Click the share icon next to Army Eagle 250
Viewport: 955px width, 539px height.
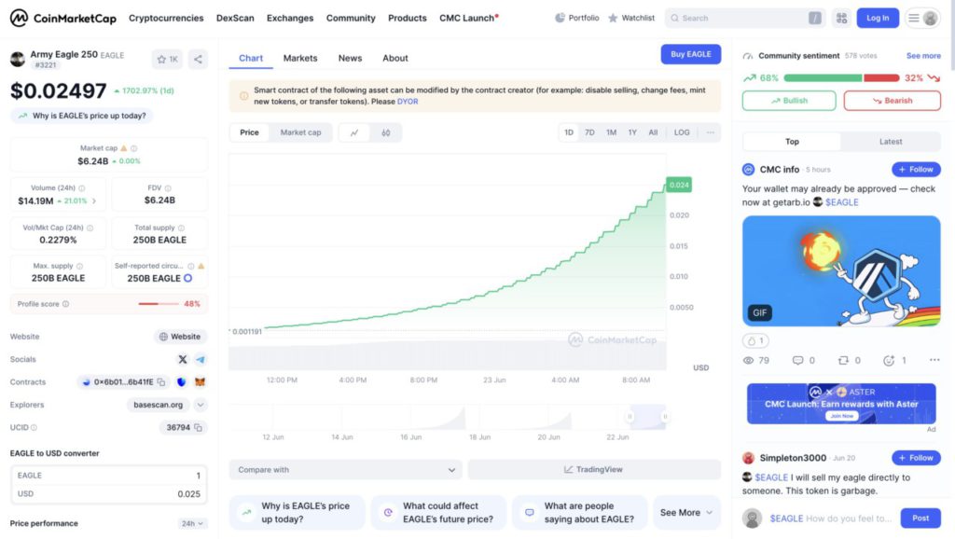click(198, 60)
